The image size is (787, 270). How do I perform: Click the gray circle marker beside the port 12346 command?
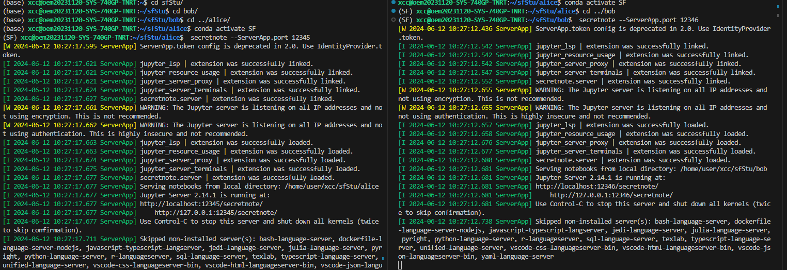[394, 20]
